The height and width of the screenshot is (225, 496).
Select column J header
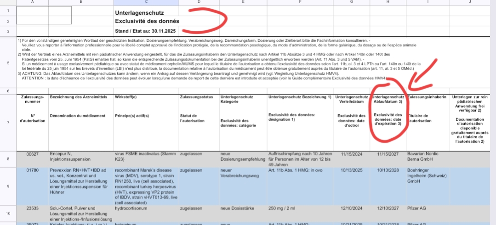[470, 3]
